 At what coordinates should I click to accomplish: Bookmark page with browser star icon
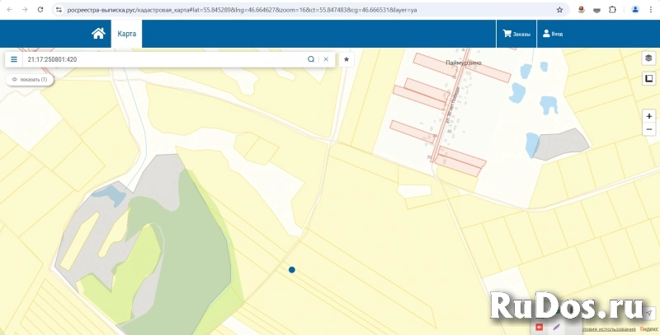point(559,10)
